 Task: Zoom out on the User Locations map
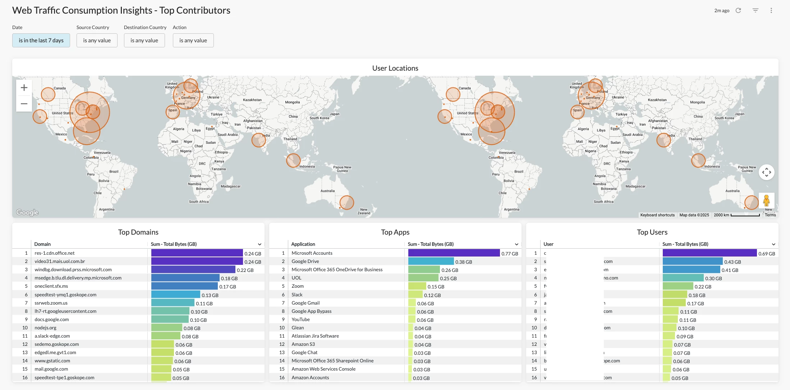click(24, 104)
